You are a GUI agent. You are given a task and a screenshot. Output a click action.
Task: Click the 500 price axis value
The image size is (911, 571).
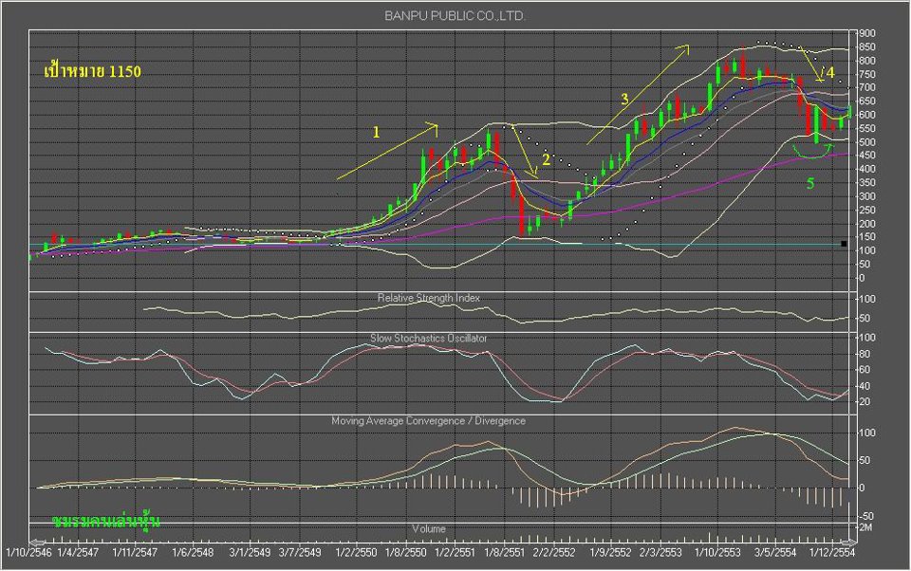pos(866,142)
